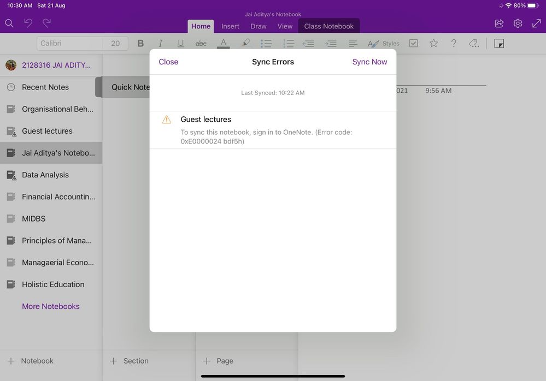Apply numbered list formatting
Image resolution: width=546 pixels, height=381 pixels.
[289, 44]
